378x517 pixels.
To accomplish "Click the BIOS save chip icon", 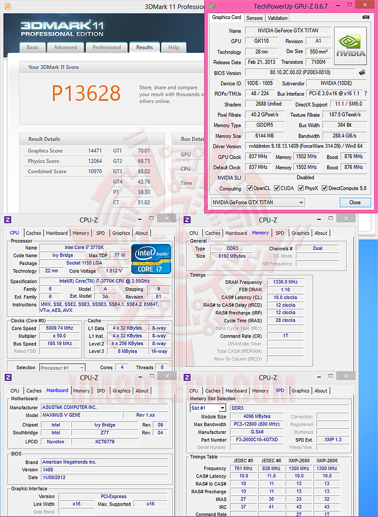I will (x=362, y=72).
